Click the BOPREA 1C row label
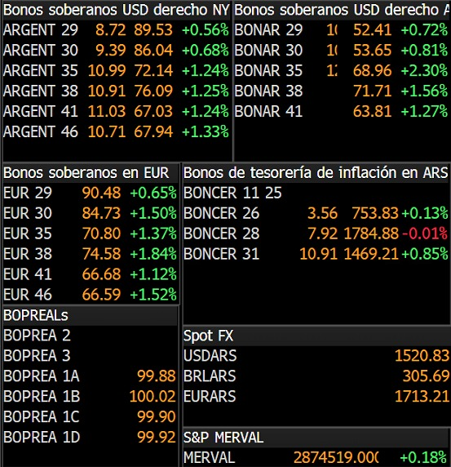Viewport: 451px width, 467px height. point(42,416)
